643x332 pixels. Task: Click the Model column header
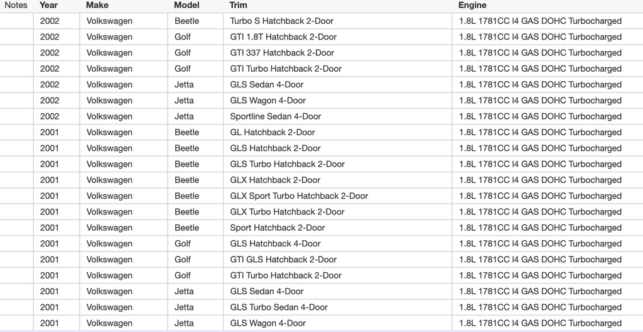186,5
